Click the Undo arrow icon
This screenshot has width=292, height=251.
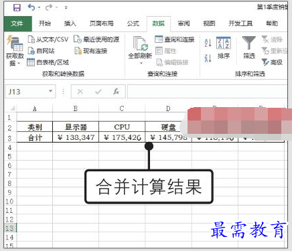(x=31, y=7)
